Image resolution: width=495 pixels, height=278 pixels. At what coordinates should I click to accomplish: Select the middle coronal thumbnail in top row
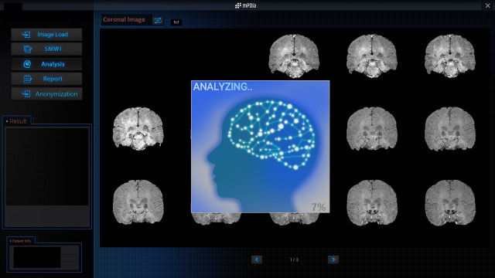(x=372, y=56)
